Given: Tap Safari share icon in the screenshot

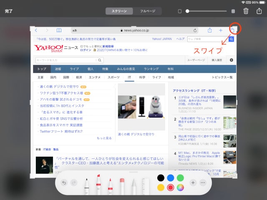Looking at the screenshot, I should [209, 30].
